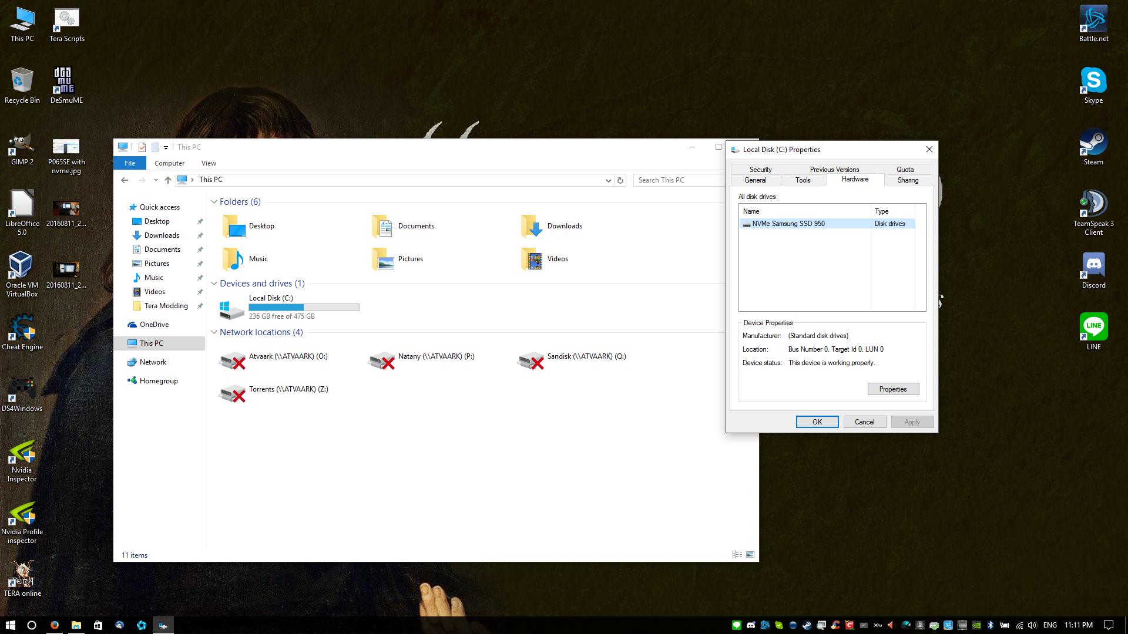Switch to the Tools tab

pos(803,180)
